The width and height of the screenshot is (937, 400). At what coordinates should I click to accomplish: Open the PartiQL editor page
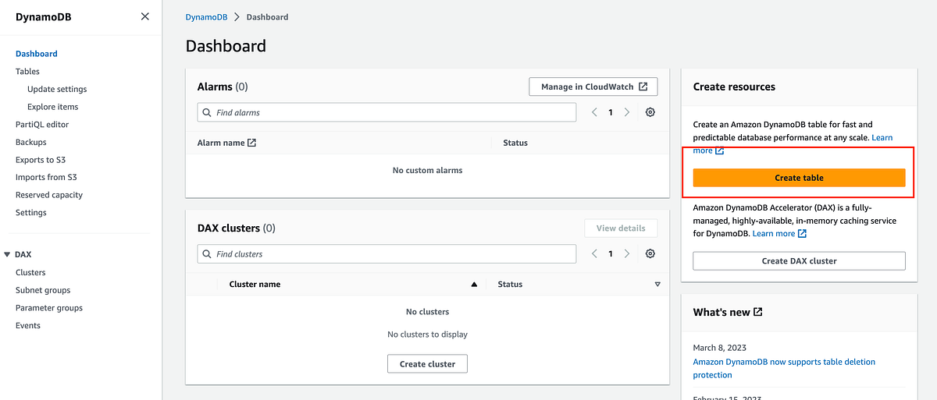(42, 125)
